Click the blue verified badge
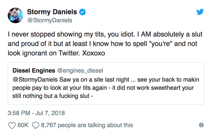The height and width of the screenshot is (134, 212). 82,12
